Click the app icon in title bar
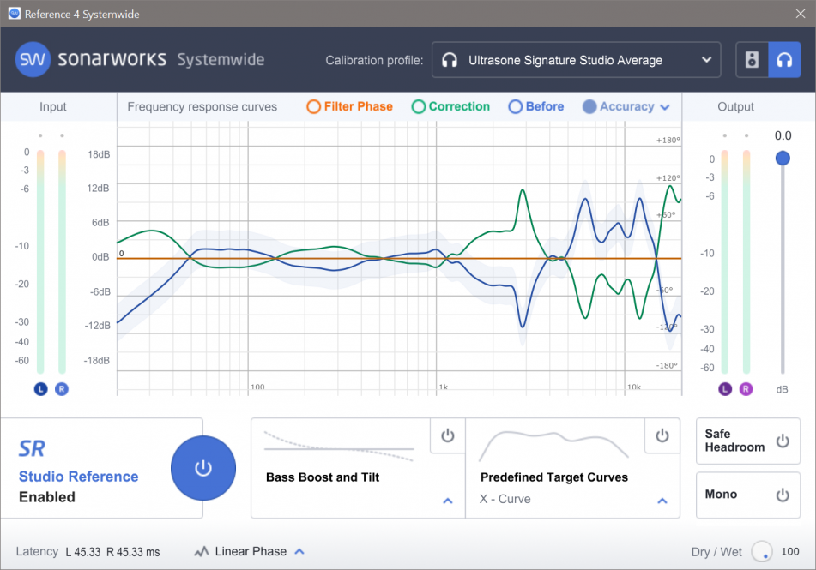Image resolution: width=816 pixels, height=570 pixels. (14, 14)
